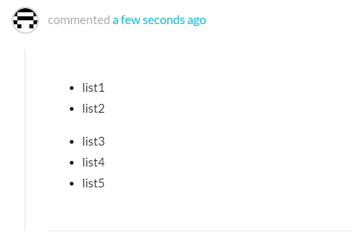352x247 pixels.
Task: Click the bullet marker beside list5
Action: tap(72, 184)
